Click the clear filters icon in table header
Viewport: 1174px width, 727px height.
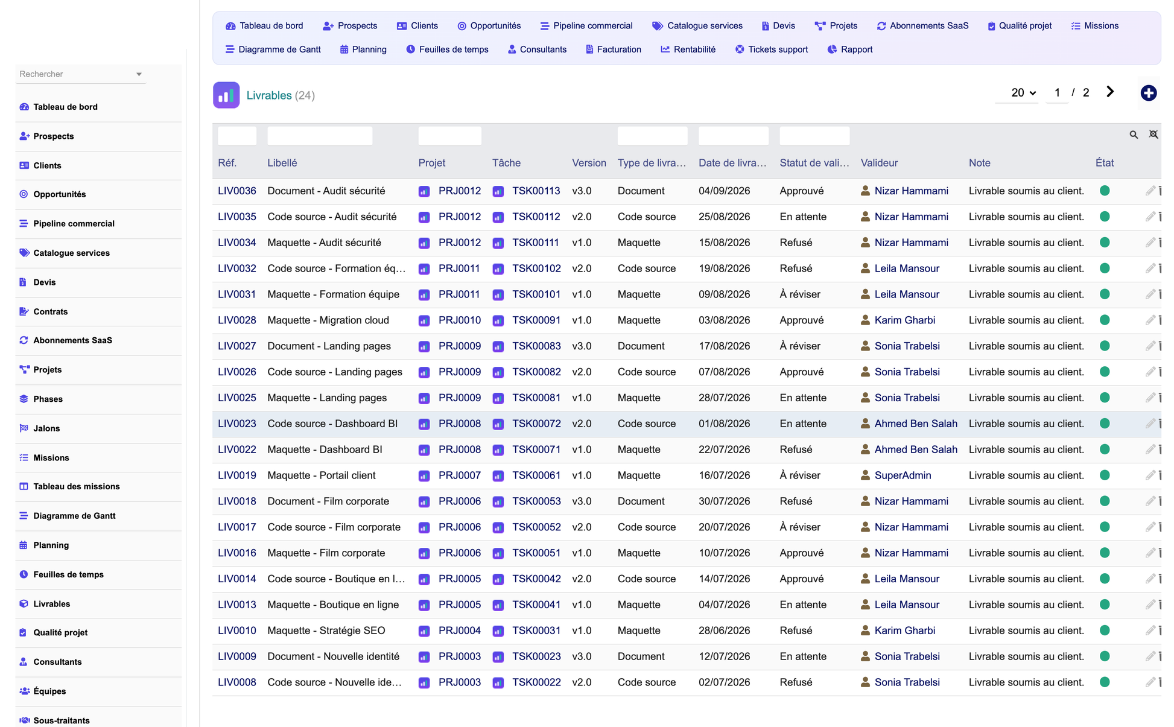1153,135
